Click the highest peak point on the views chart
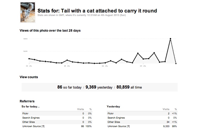This screenshot has height=134, width=200. tap(170, 39)
